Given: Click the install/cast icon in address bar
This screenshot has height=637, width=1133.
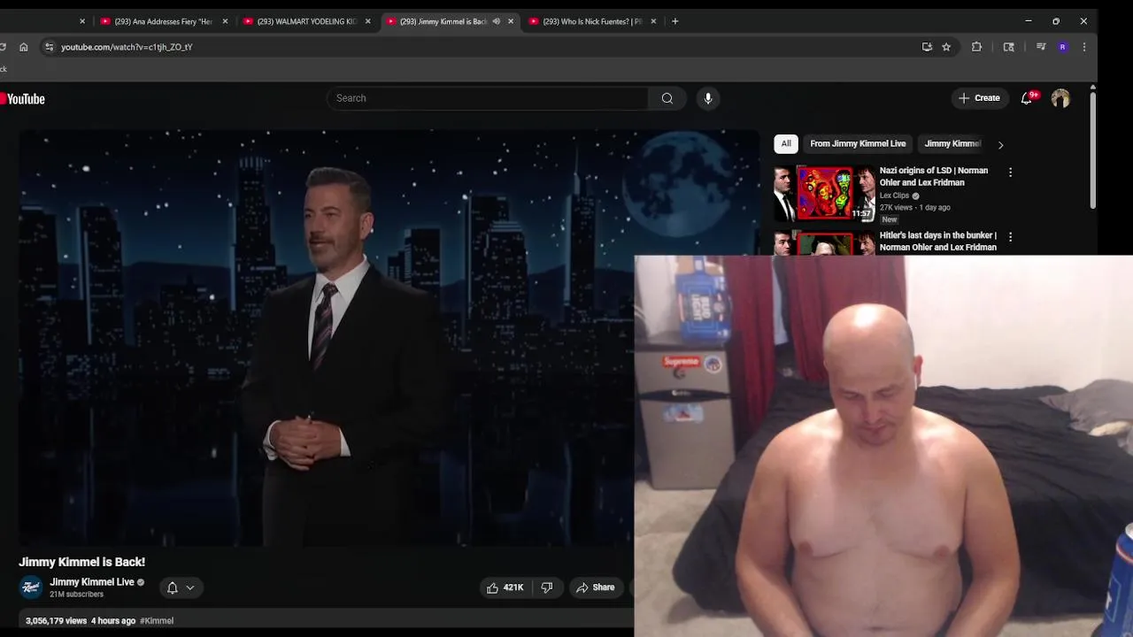Looking at the screenshot, I should pos(927,47).
